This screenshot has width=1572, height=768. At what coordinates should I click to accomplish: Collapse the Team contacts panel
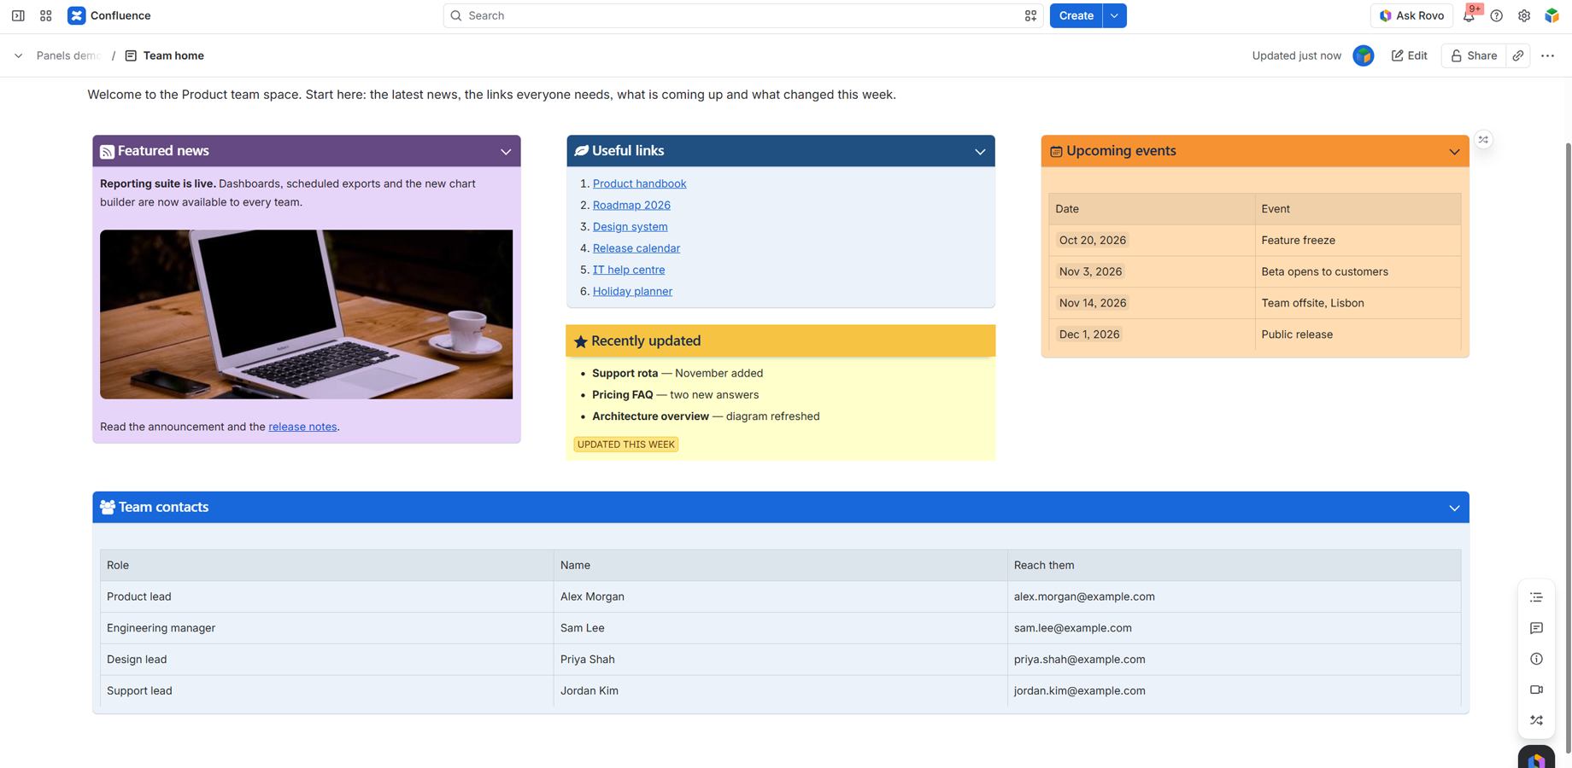click(x=1454, y=508)
